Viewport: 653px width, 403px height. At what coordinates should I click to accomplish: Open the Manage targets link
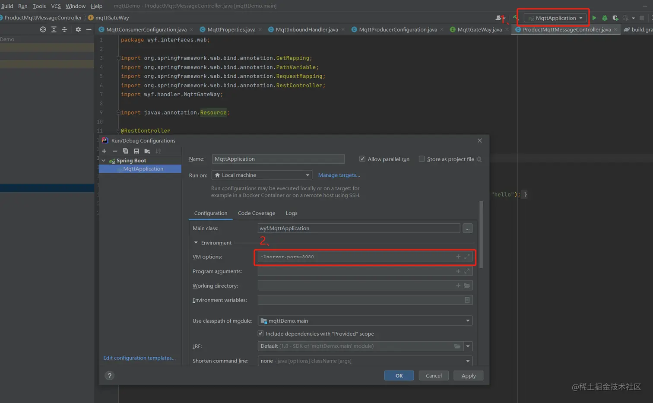339,175
